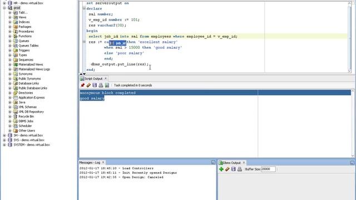Close the Messages - Log tab
Viewport: 356px width, 200px height.
point(103,162)
